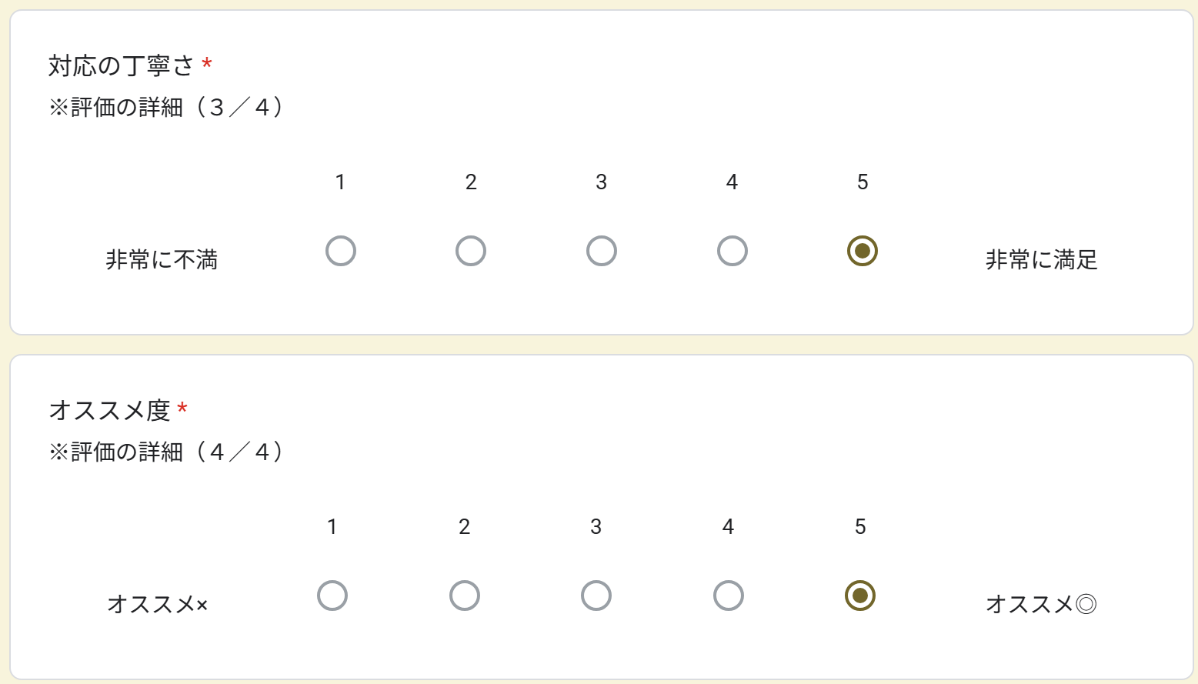The image size is (1198, 684).
Task: Click the 非常に不満 scale label
Action: pyautogui.click(x=162, y=260)
